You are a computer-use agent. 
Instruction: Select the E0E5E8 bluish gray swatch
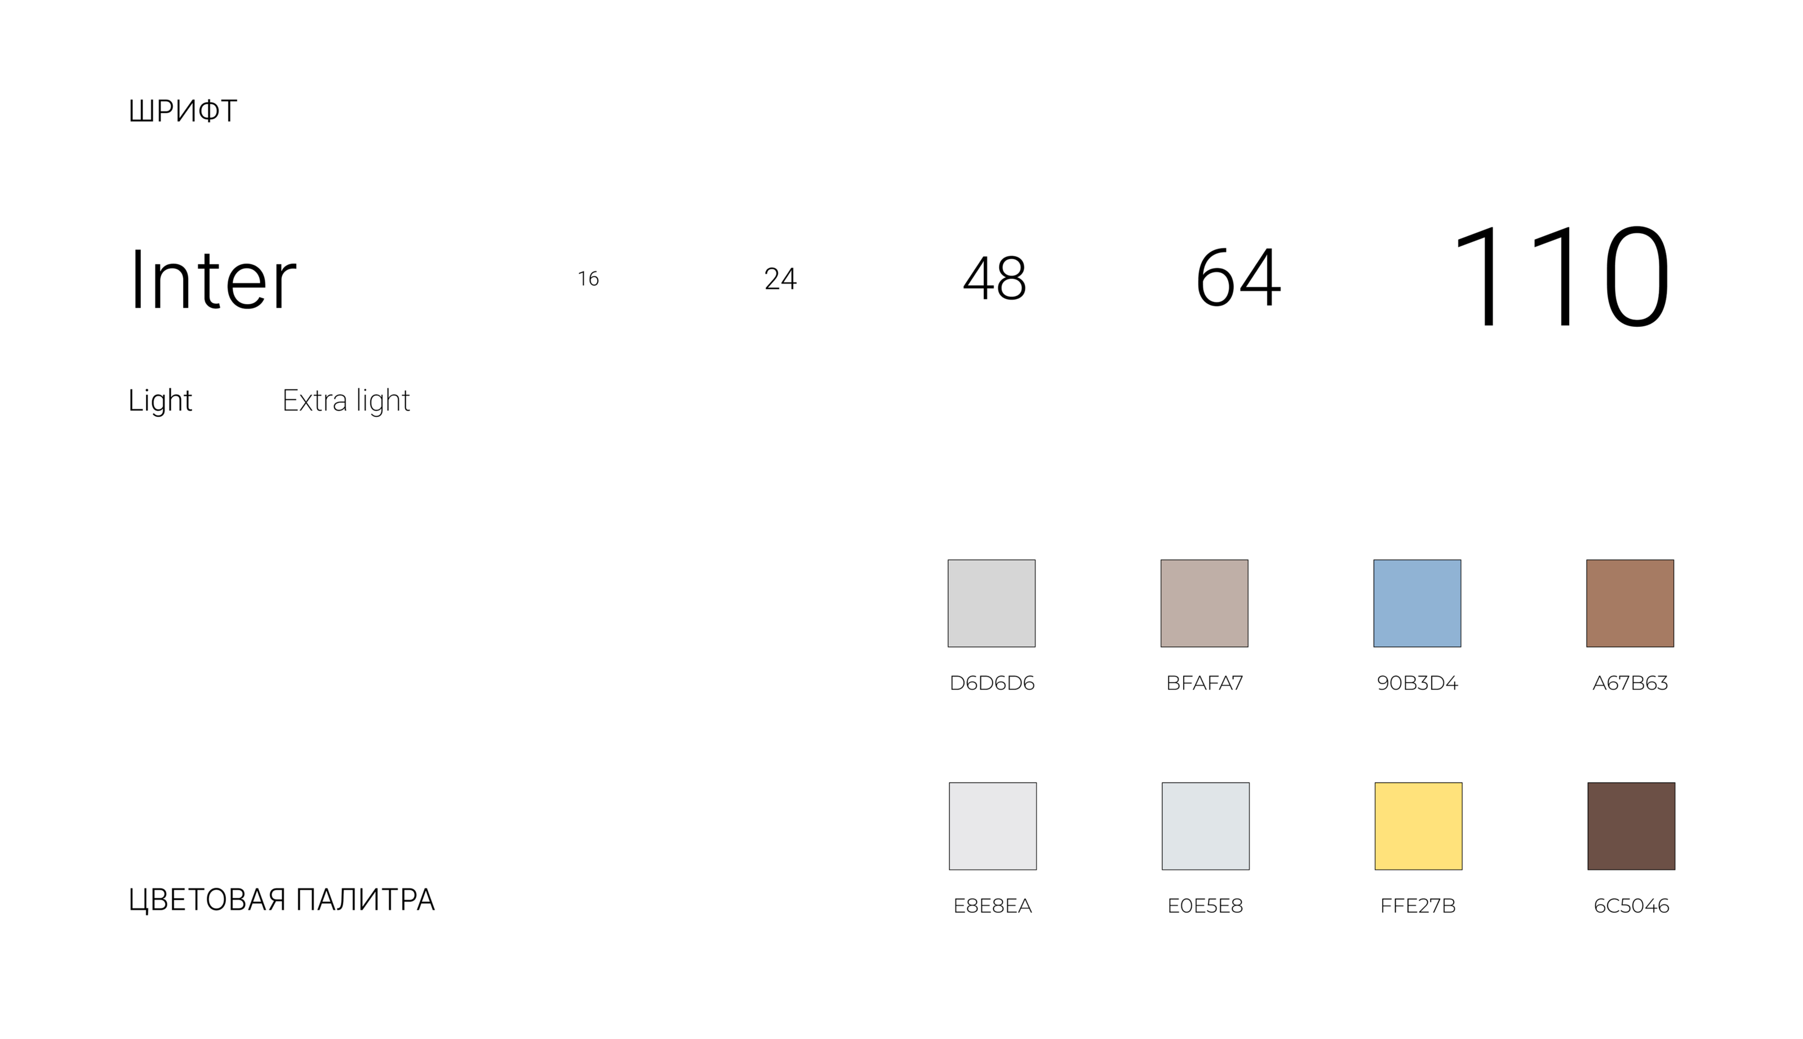(x=1205, y=825)
